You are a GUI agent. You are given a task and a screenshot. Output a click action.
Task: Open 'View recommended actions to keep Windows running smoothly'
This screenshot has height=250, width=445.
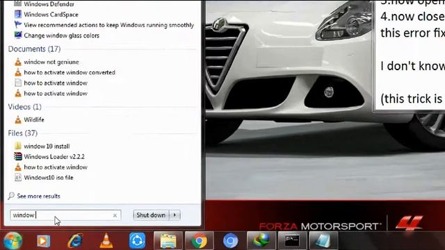108,25
